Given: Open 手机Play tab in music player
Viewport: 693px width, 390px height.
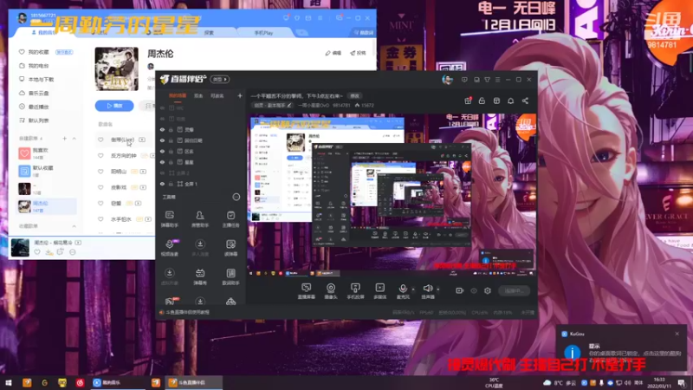Looking at the screenshot, I should (263, 33).
